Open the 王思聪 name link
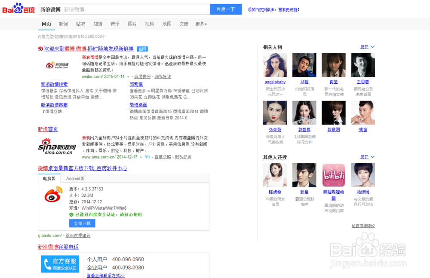430x278 pixels. click(363, 82)
